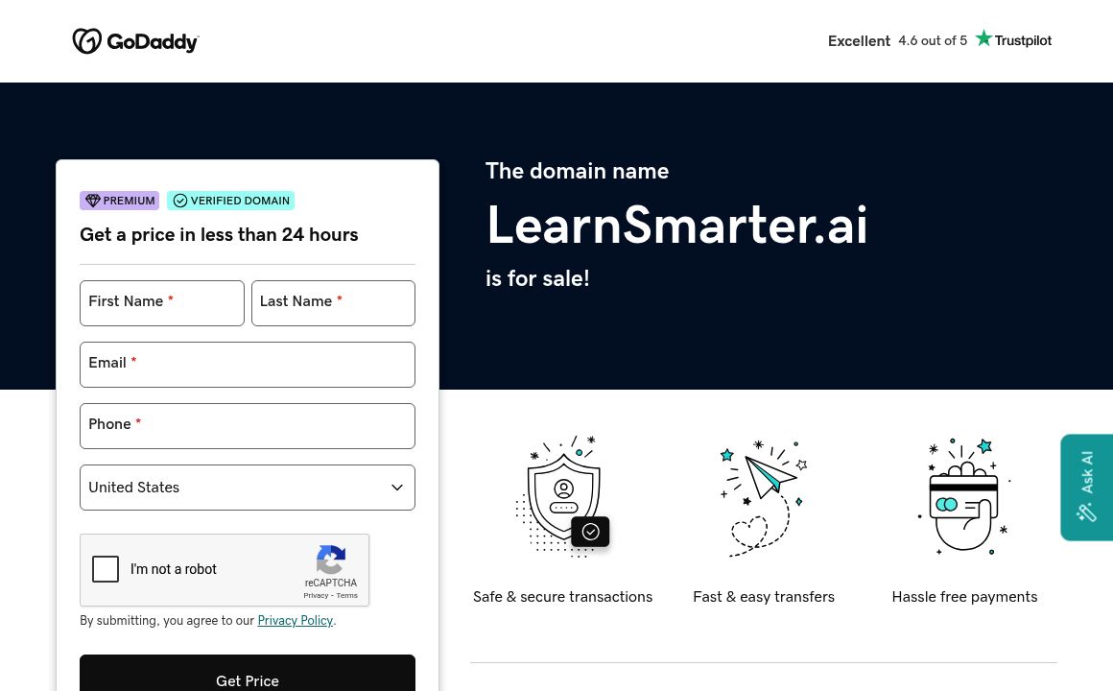Open the United States country dropdown
1113x691 pixels.
click(248, 488)
